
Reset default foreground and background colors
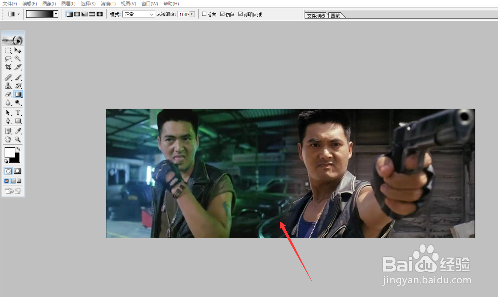click(6, 161)
